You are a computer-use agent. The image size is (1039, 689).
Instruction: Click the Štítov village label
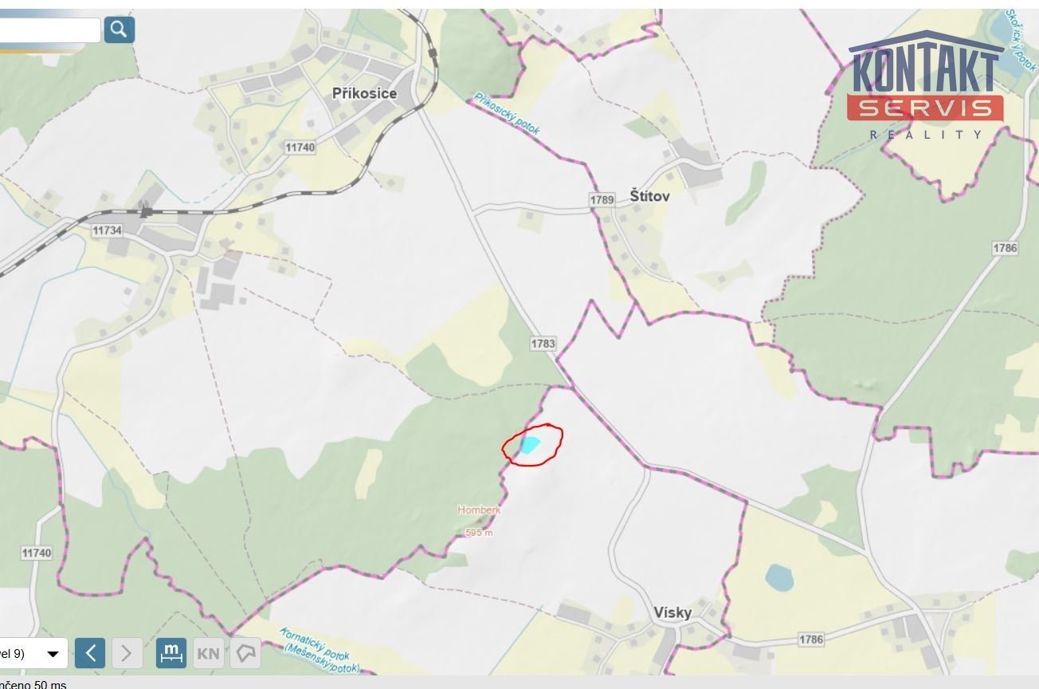pos(650,195)
